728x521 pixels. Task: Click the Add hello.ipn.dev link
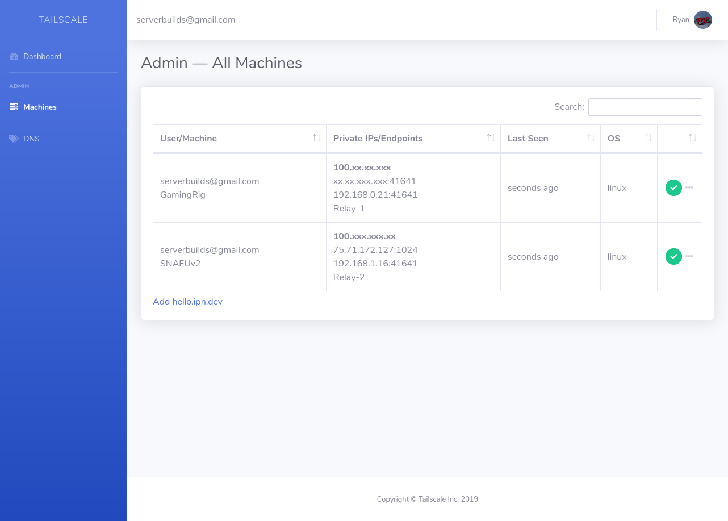pyautogui.click(x=187, y=302)
